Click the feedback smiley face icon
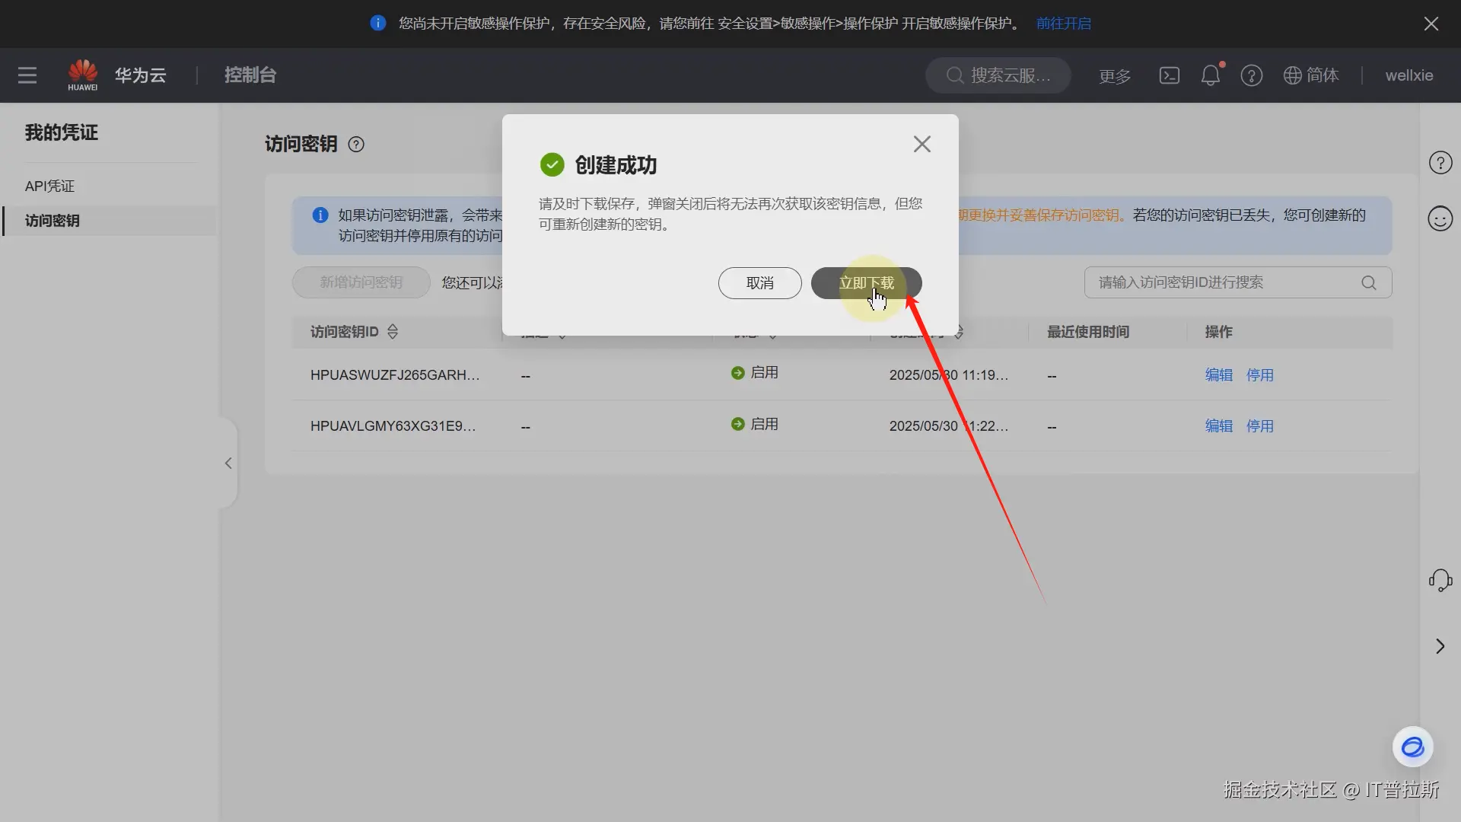 (1440, 219)
